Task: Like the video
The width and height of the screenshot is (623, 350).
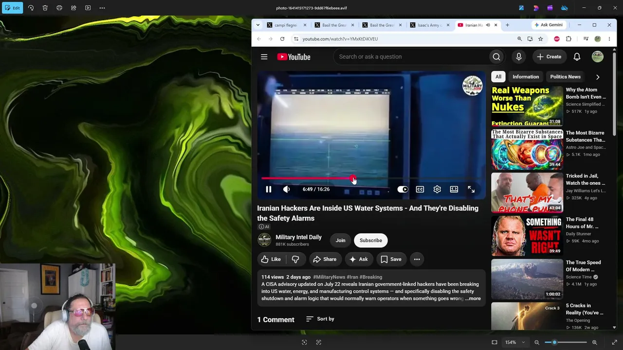Action: click(271, 259)
